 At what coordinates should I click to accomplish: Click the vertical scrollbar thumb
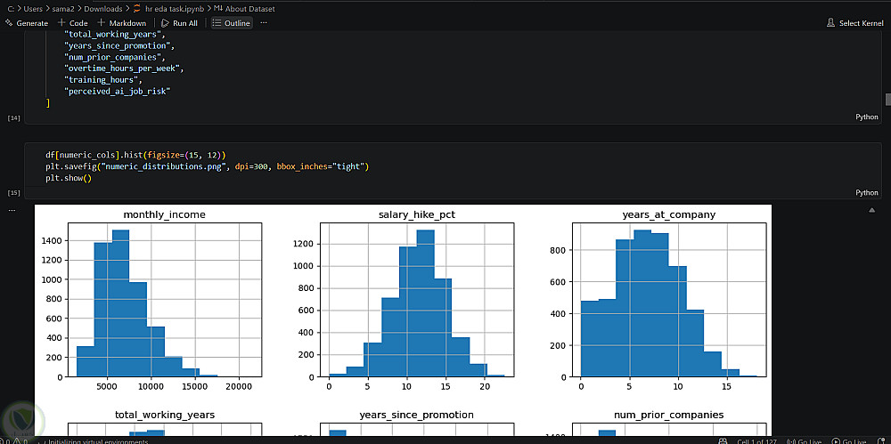pos(887,100)
